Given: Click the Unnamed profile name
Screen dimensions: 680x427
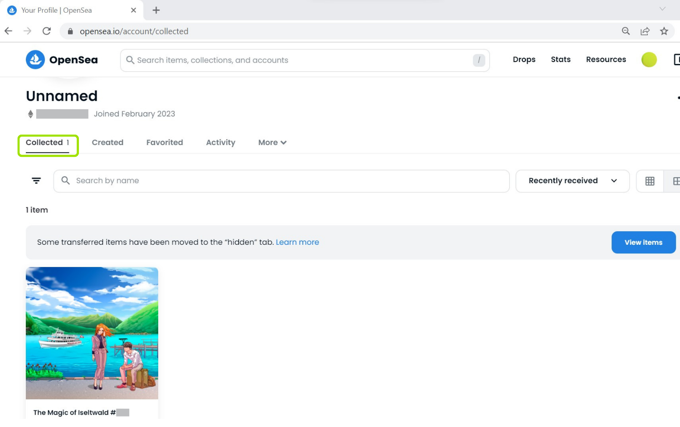Looking at the screenshot, I should [x=62, y=96].
